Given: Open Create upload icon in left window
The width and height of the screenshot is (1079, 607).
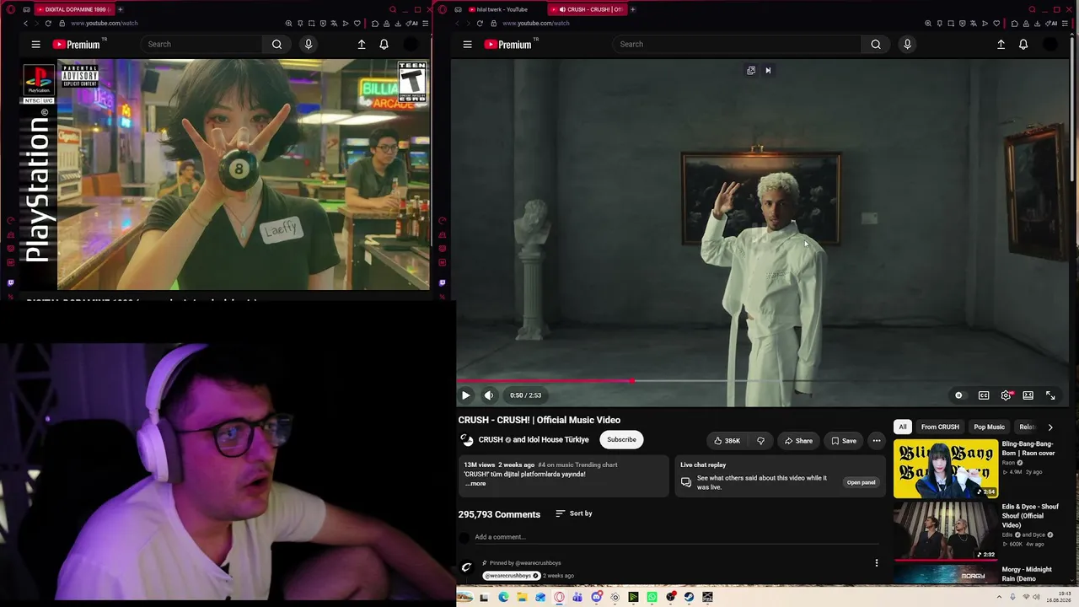Looking at the screenshot, I should tap(362, 45).
